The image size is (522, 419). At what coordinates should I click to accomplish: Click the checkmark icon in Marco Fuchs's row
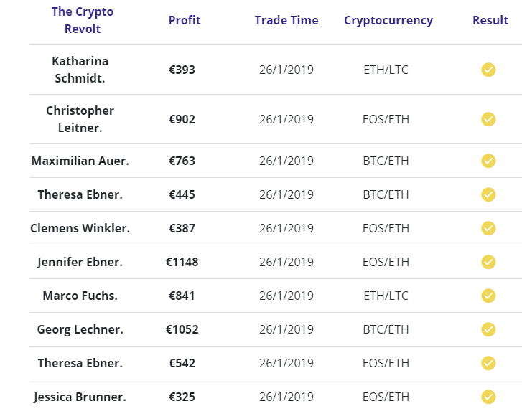tap(488, 296)
